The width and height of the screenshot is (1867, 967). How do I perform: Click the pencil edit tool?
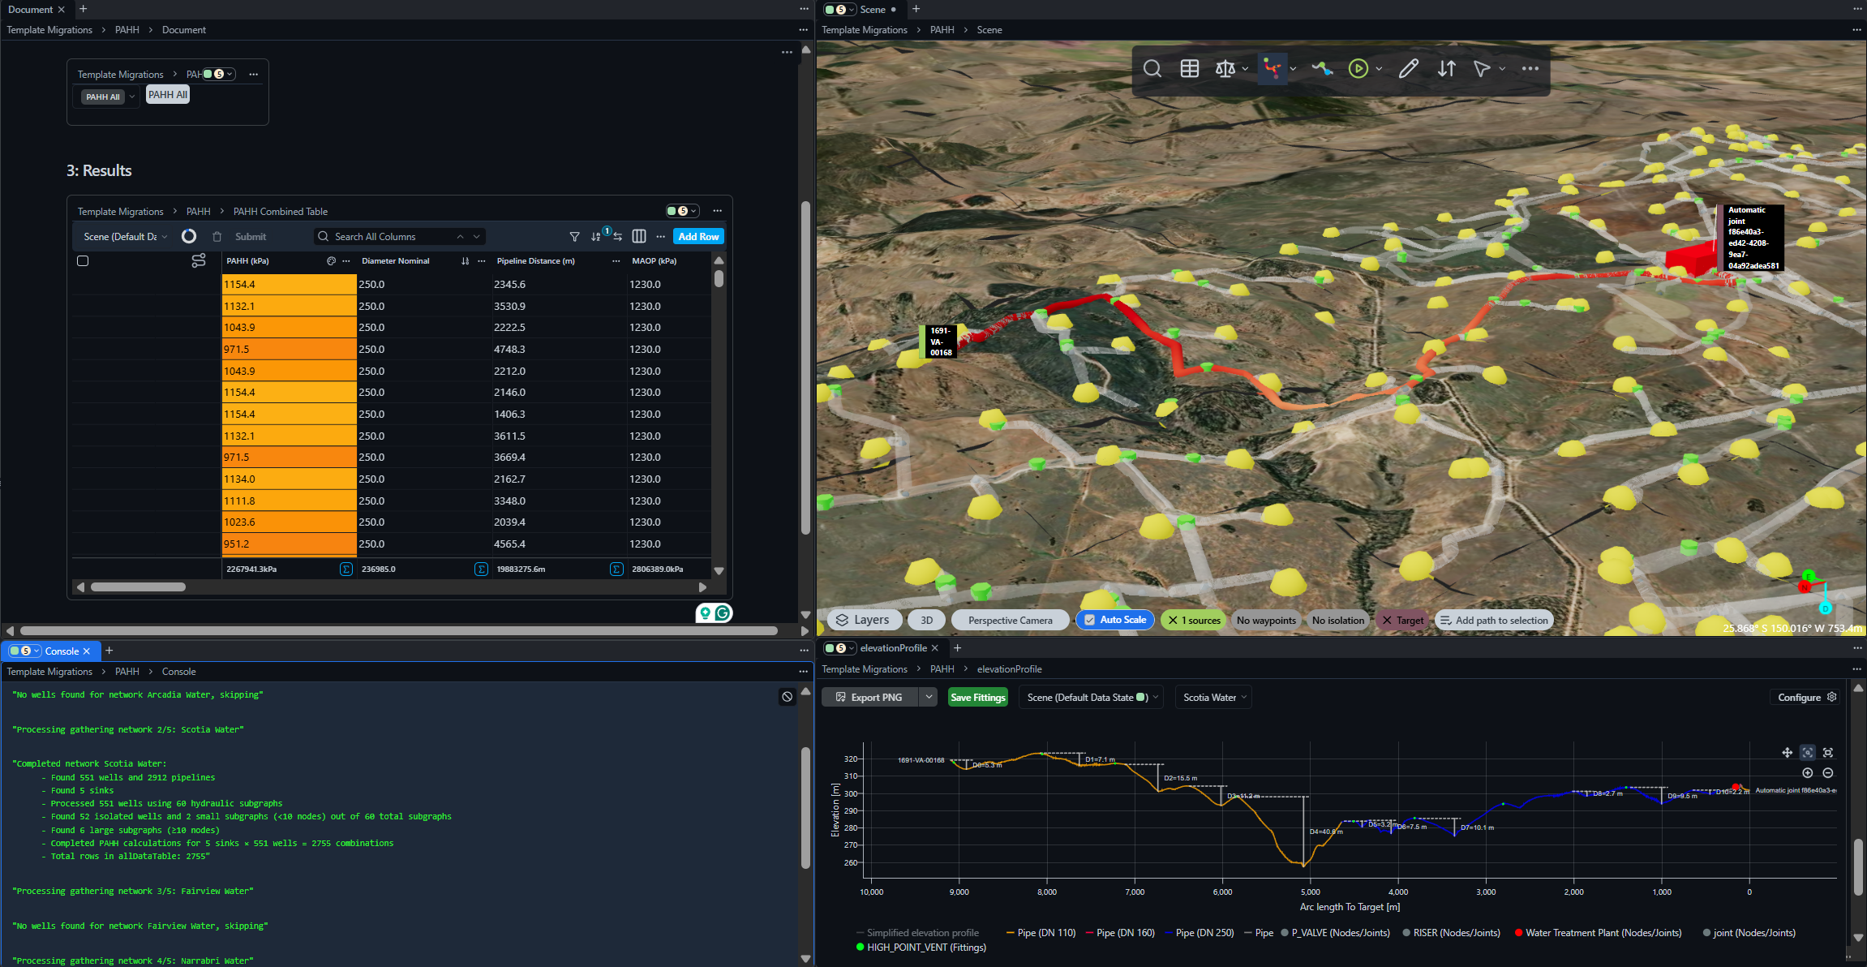click(1408, 69)
